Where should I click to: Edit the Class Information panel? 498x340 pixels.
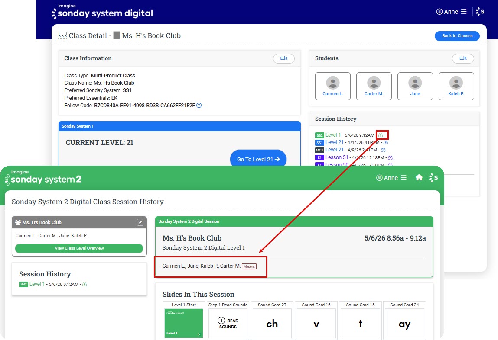tap(283, 58)
